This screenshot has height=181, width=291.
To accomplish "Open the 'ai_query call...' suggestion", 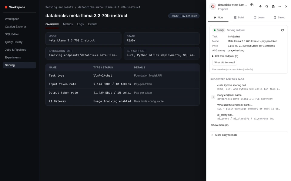I will click(x=249, y=116).
